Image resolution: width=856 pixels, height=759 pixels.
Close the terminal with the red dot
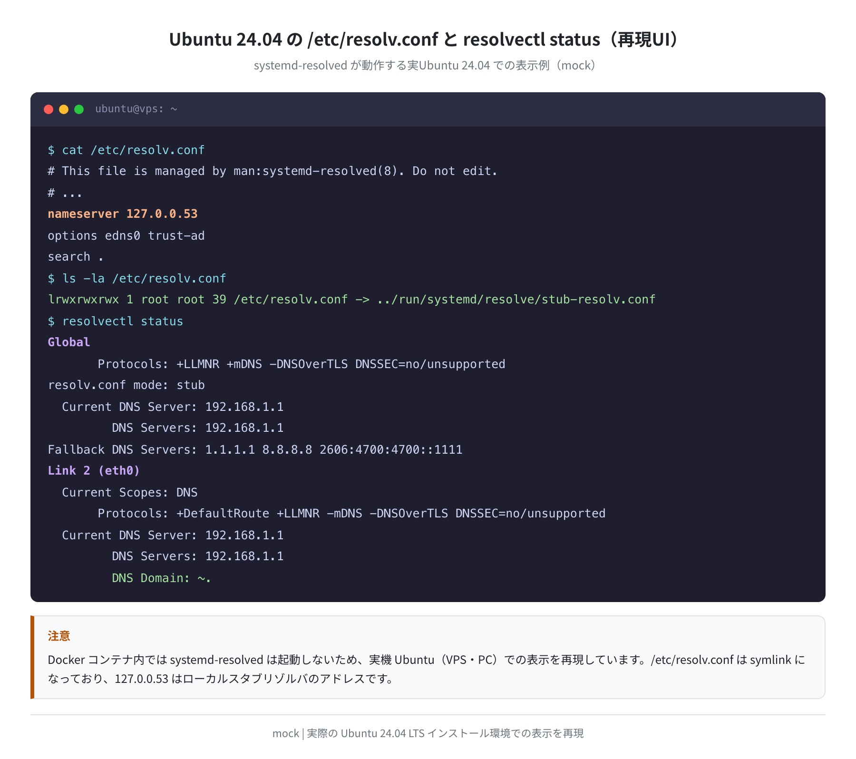click(49, 109)
